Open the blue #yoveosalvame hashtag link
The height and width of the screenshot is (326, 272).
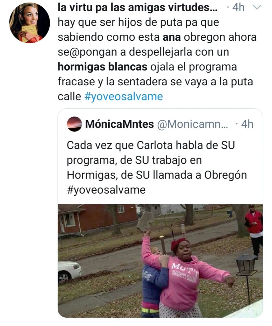point(124,96)
